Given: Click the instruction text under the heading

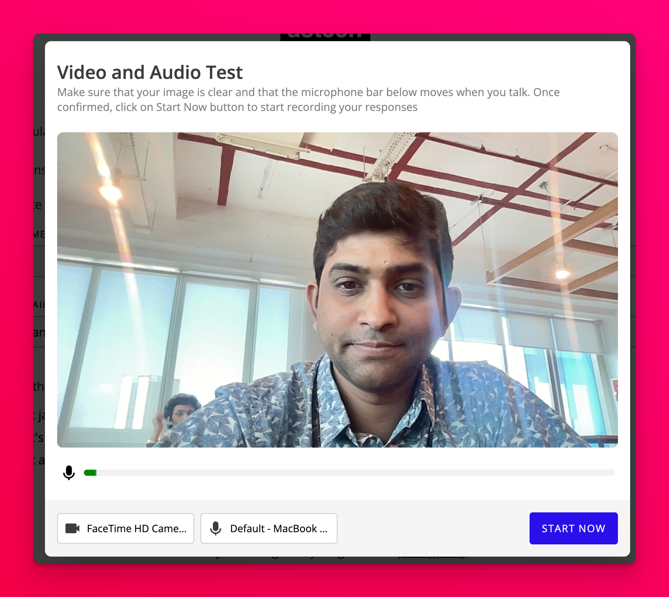Looking at the screenshot, I should [308, 99].
